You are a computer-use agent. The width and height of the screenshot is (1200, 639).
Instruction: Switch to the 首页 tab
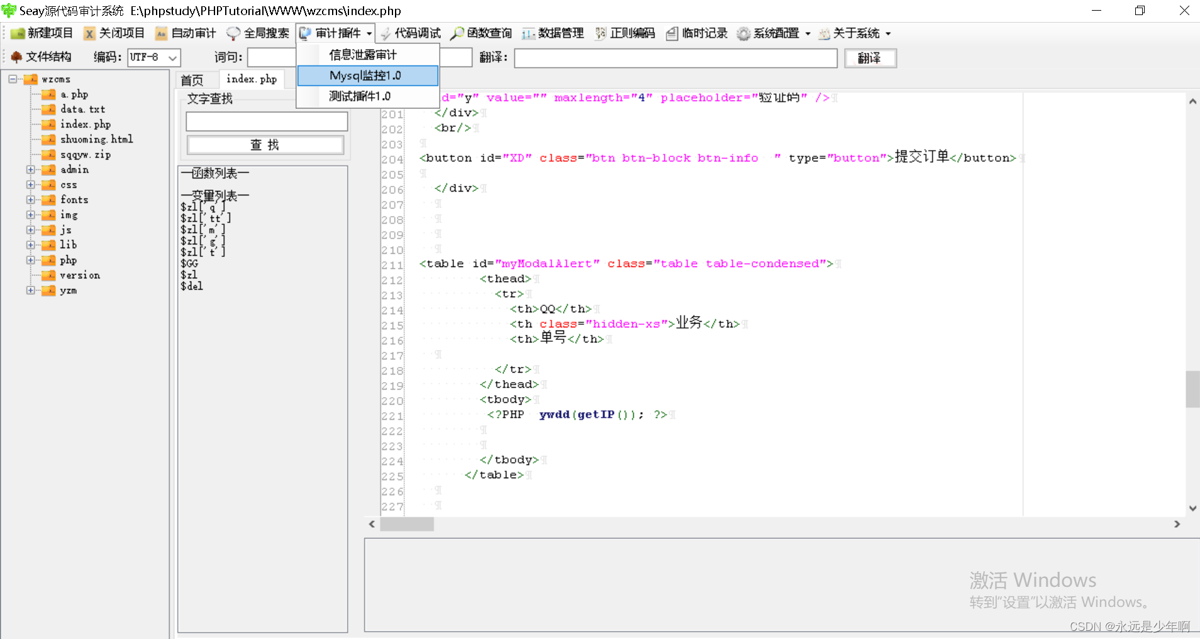pos(192,80)
